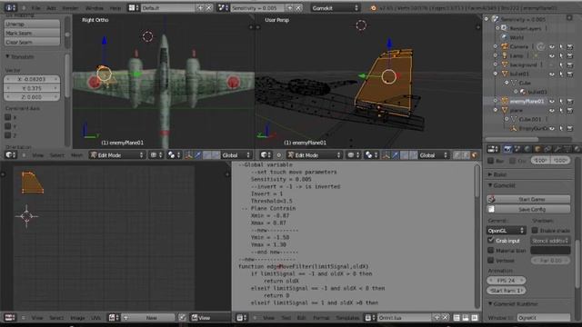
Task: Open Object properties tab cube icon
Action: (x=537, y=149)
